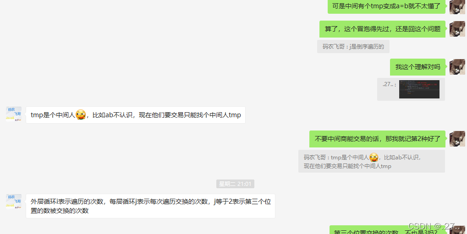Select white bubble "比如ab不认识，现在他们要交易"

(136, 115)
